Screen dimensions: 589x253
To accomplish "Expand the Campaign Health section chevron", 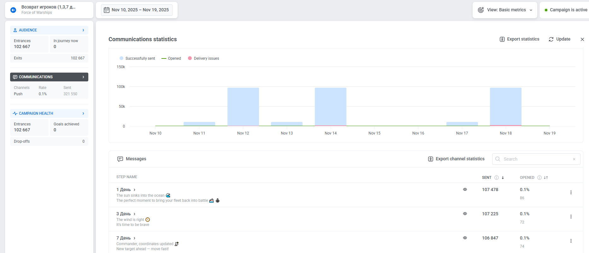I will coord(83,113).
